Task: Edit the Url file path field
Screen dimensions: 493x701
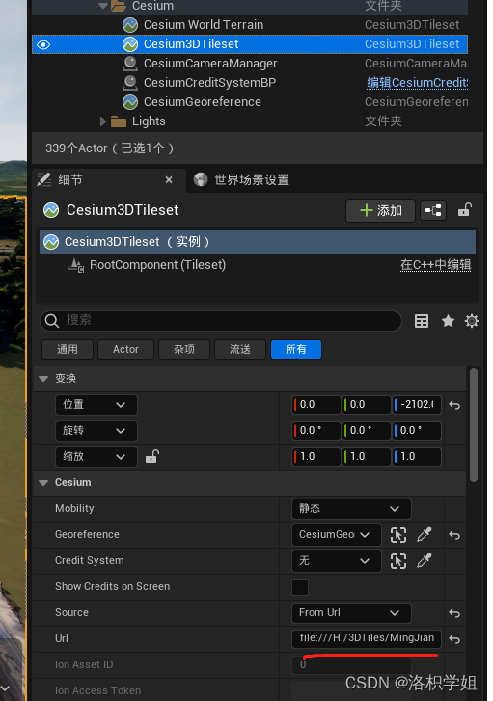Action: [367, 638]
